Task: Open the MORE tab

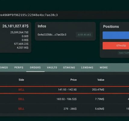Action: [104, 67]
